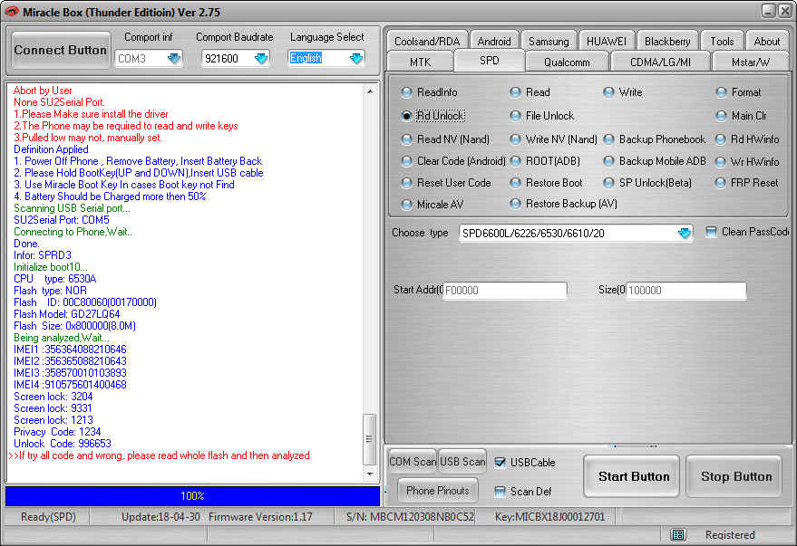Viewport: 797px width, 546px height.
Task: Select FRP Reset option
Action: [x=747, y=183]
